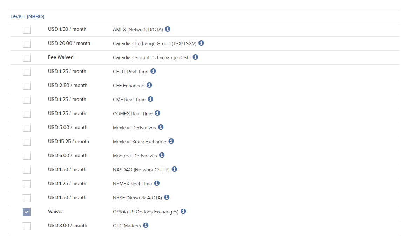Click the 'CME Real-Time' name
419x245 pixels.
[x=129, y=100]
